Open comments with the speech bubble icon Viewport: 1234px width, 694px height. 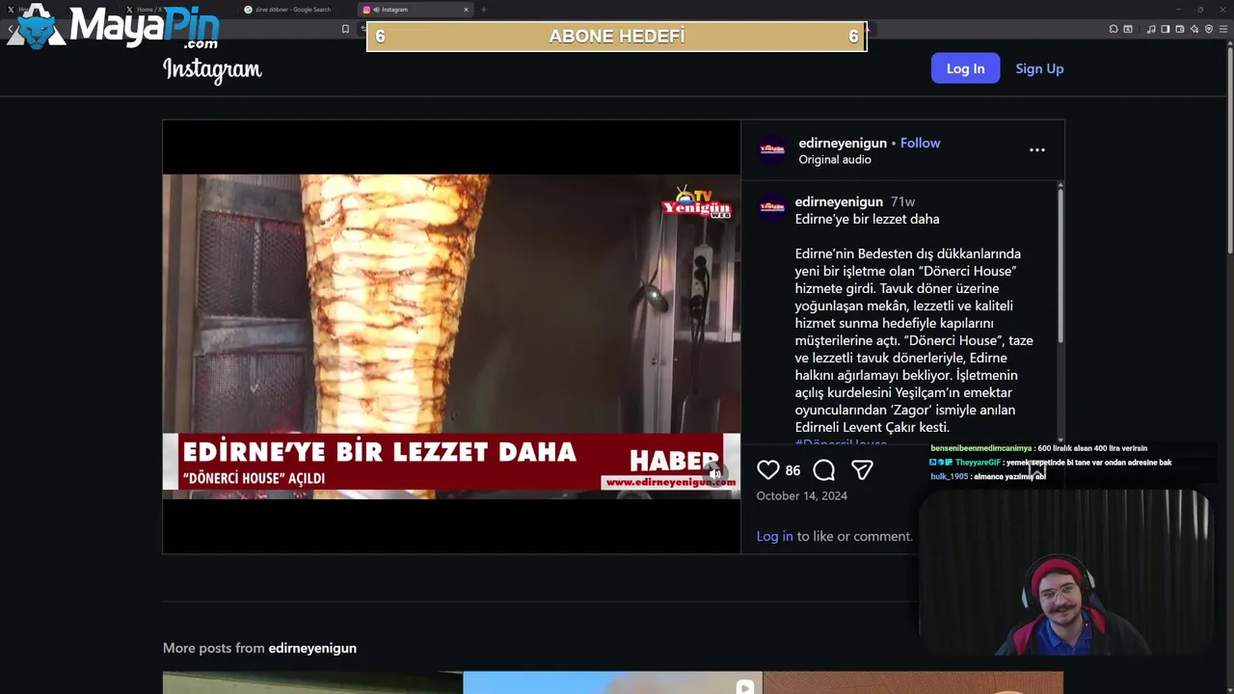(823, 469)
